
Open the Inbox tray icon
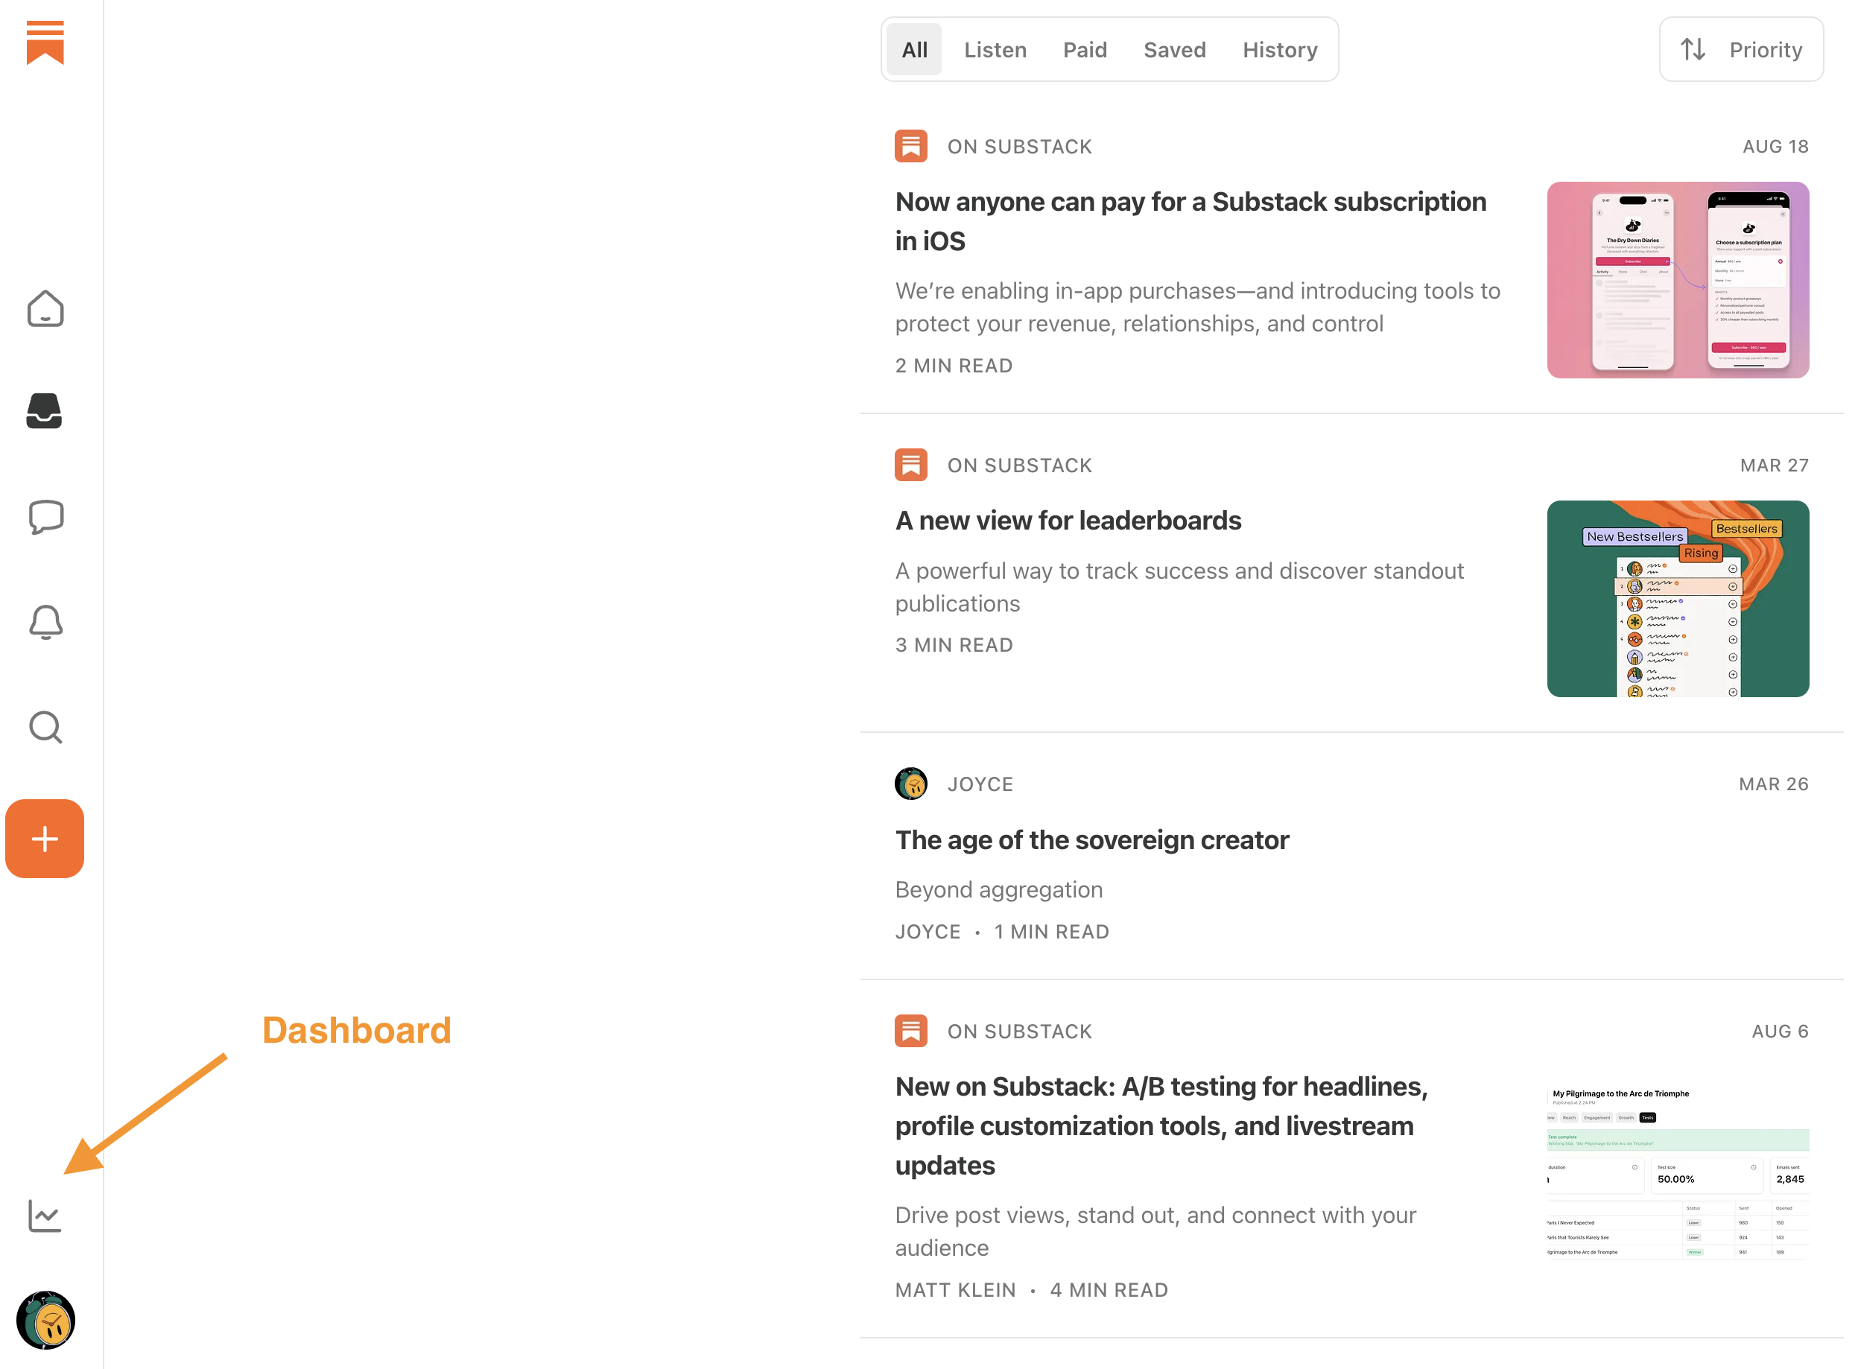45,411
